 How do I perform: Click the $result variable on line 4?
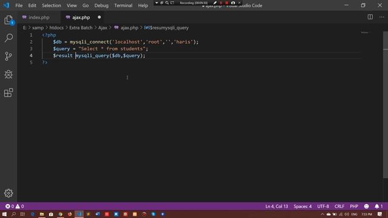63,56
